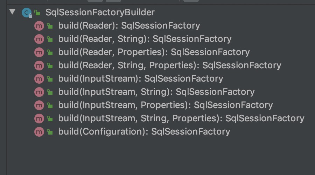Click method icon of build(Configuration)
This screenshot has height=175, width=315.
pyautogui.click(x=39, y=132)
